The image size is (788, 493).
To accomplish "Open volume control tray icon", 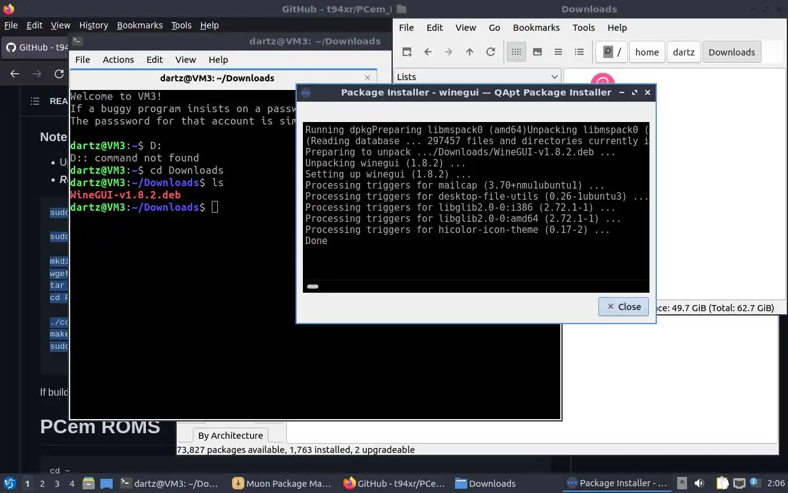I will tap(699, 483).
